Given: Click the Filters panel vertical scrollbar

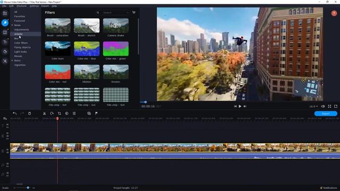Looking at the screenshot, I should pos(138,37).
